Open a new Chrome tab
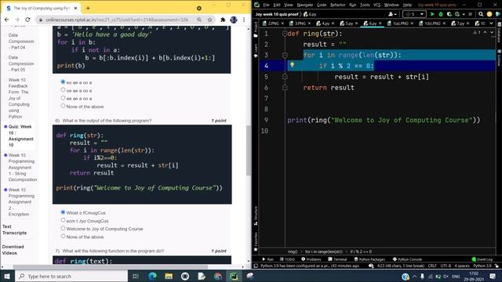Viewport: 502px width, 282px height. (x=88, y=8)
